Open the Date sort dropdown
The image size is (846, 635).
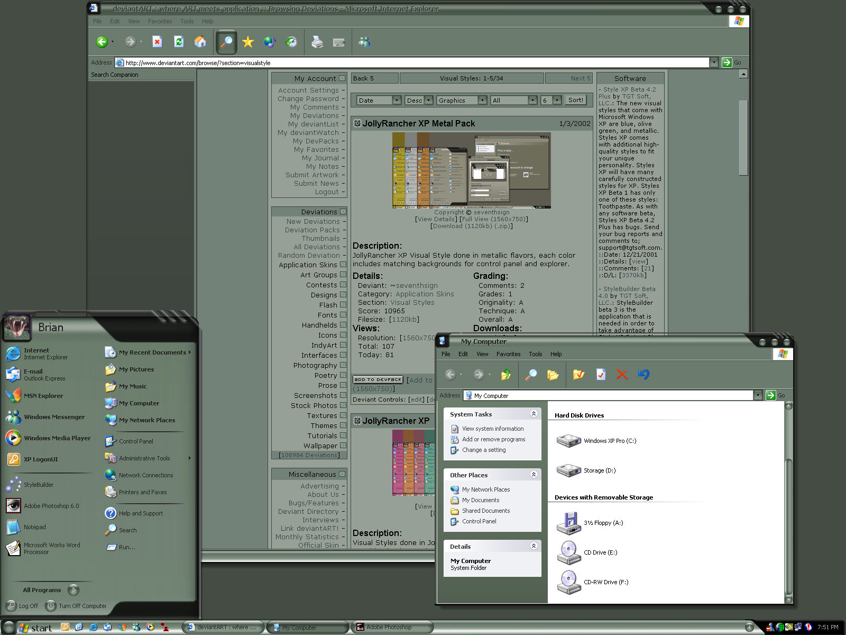click(396, 100)
